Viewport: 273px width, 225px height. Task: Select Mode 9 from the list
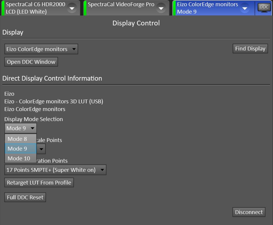point(21,149)
